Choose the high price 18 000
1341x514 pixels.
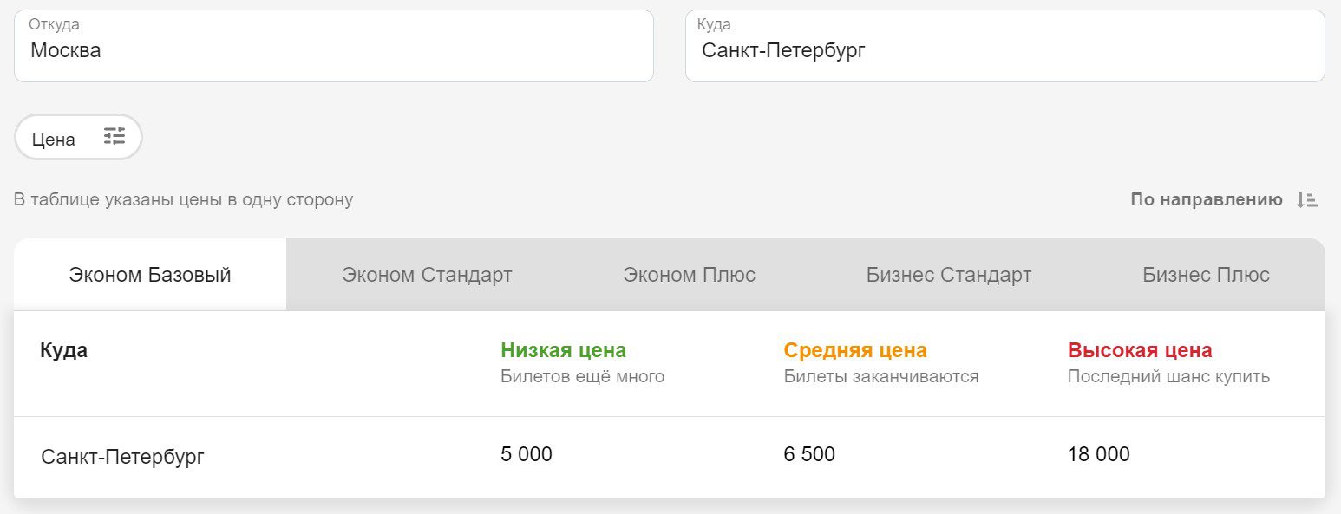click(1099, 454)
